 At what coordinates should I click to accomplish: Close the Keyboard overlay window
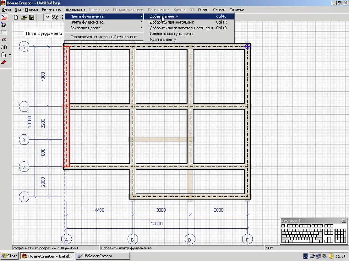[x=344, y=221]
